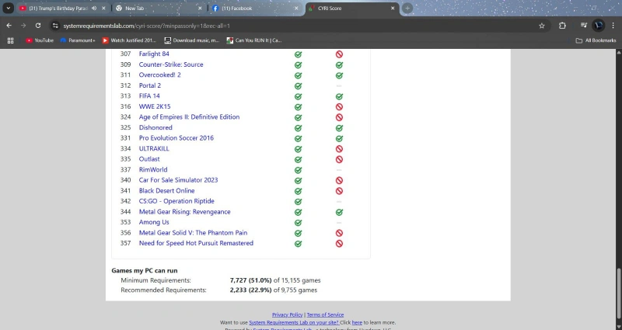Image resolution: width=622 pixels, height=330 pixels.
Task: Click Need for Speed recommended fail icon
Action: point(339,244)
